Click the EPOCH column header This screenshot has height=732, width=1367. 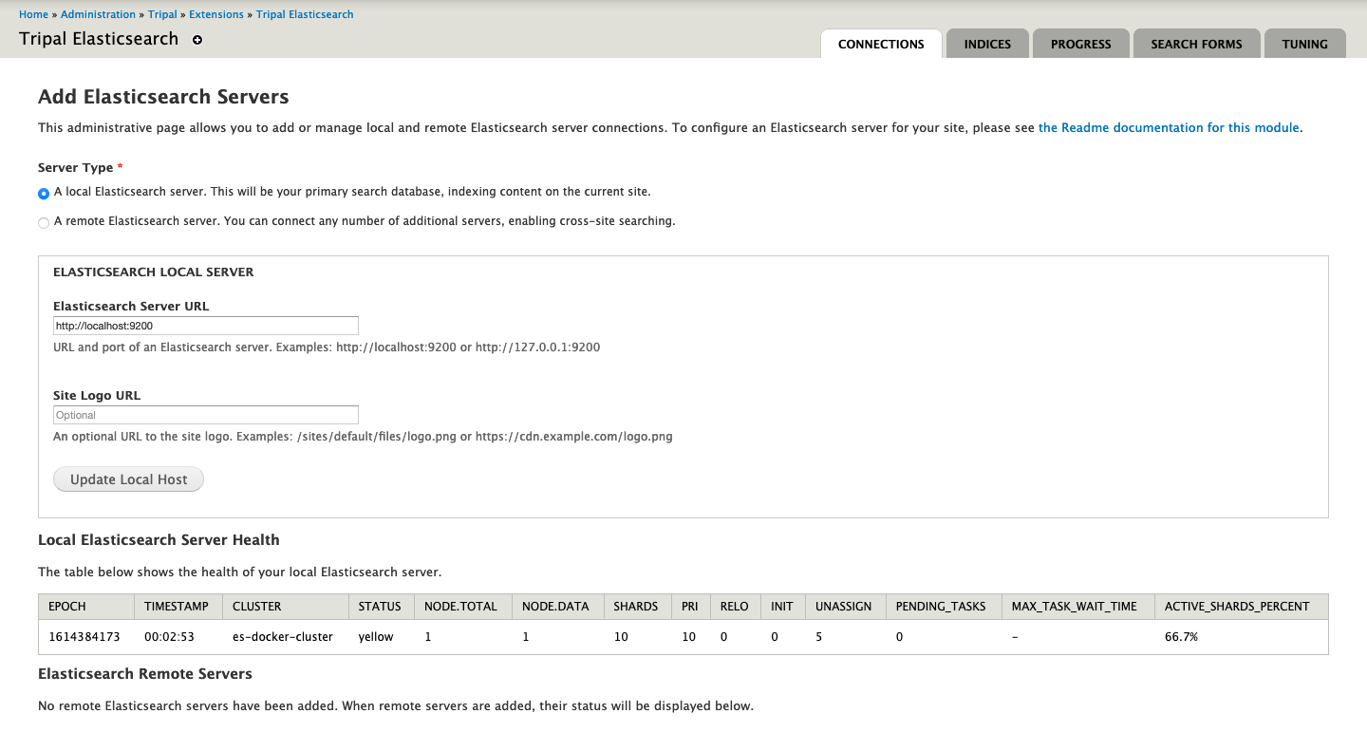[x=86, y=607]
